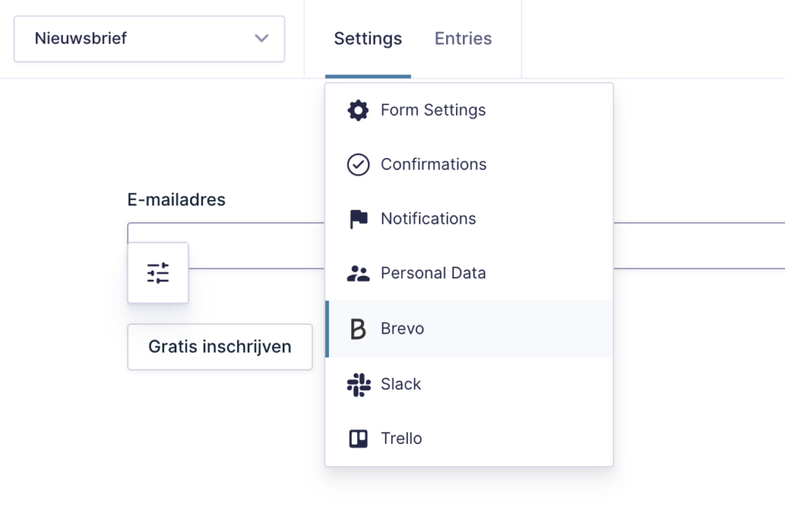Click the Brevo 'B' logo icon
The height and width of the screenshot is (526, 785).
358,329
